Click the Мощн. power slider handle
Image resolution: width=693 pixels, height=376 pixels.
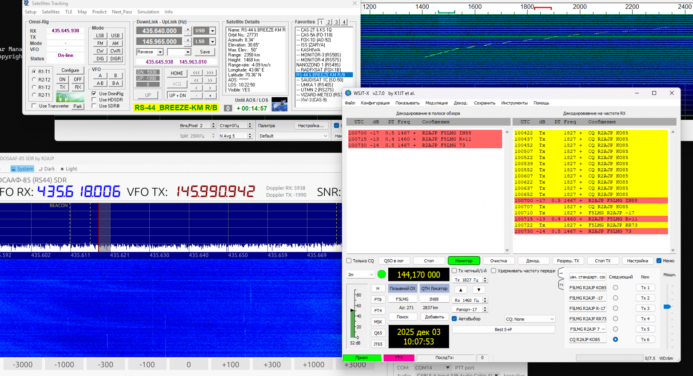[667, 307]
